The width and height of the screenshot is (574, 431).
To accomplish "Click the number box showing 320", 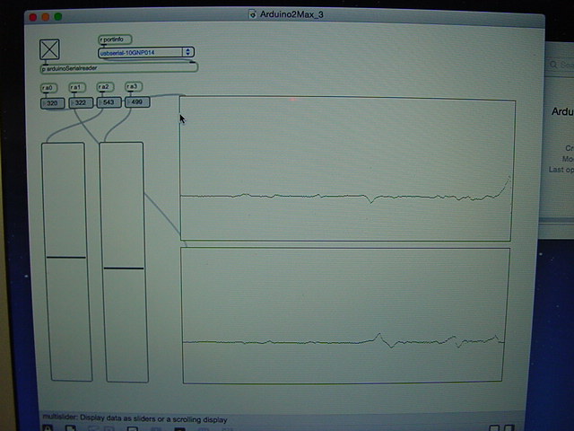I will [52, 103].
